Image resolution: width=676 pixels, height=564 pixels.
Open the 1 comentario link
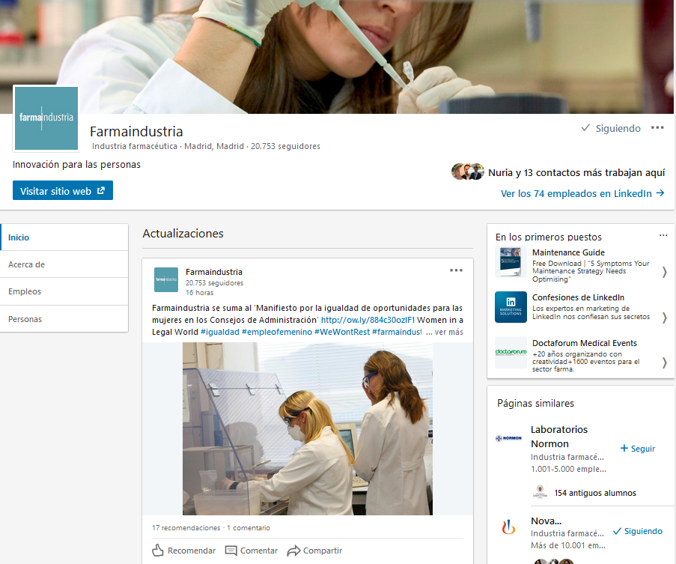pos(249,528)
